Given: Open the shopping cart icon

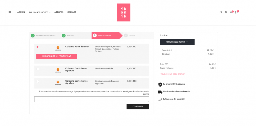Looking at the screenshot, I should (x=236, y=12).
